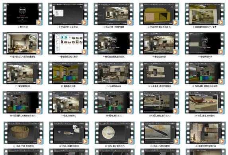Click play badge on video 2 thumbnail
This screenshot has height=155, width=228.
click(84, 23)
